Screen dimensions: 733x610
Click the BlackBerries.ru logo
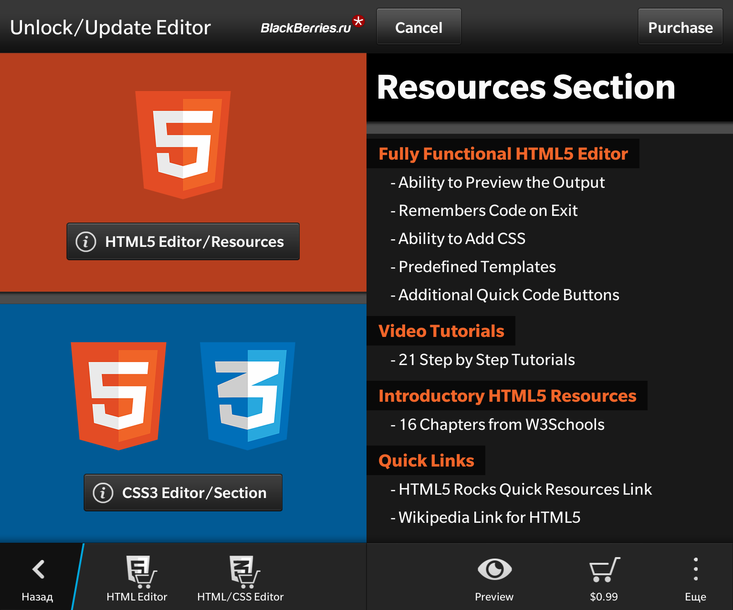(x=308, y=27)
